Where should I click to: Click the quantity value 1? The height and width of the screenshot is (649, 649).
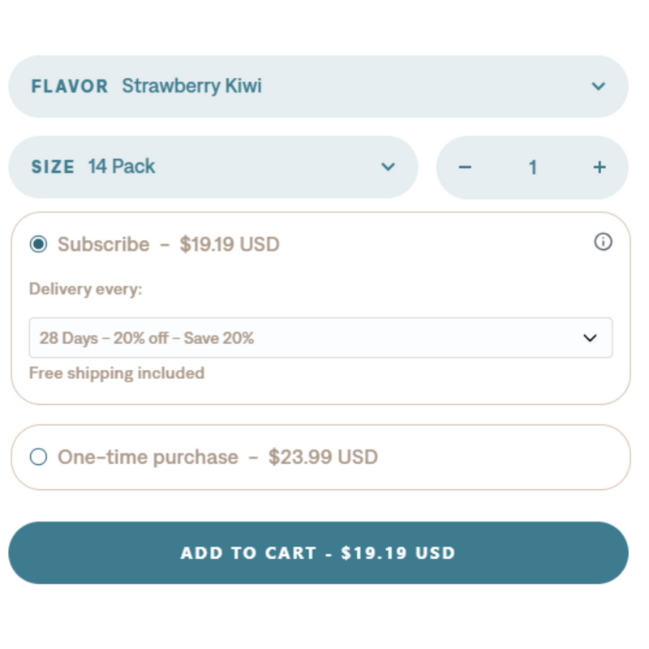pyautogui.click(x=532, y=167)
